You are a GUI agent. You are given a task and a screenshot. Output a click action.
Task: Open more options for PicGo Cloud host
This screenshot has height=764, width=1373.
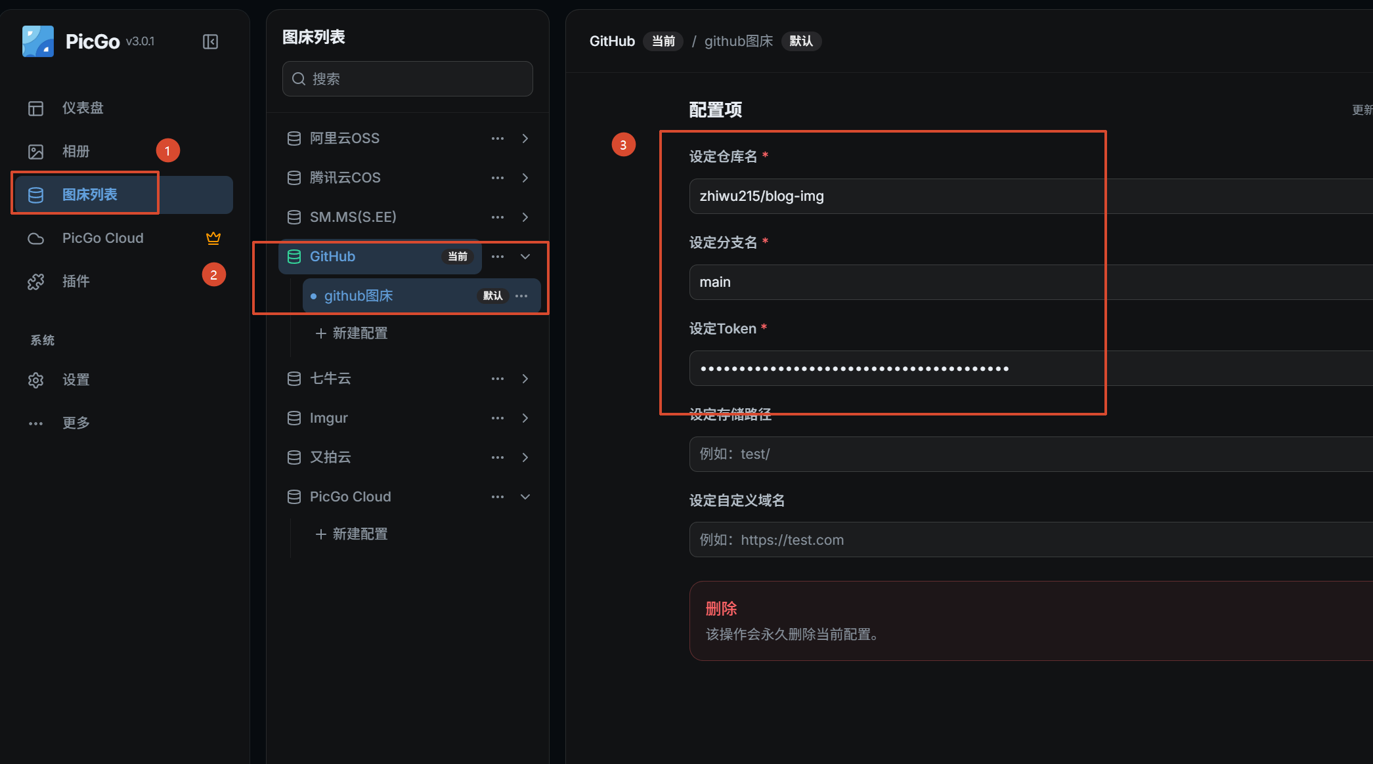pyautogui.click(x=498, y=497)
